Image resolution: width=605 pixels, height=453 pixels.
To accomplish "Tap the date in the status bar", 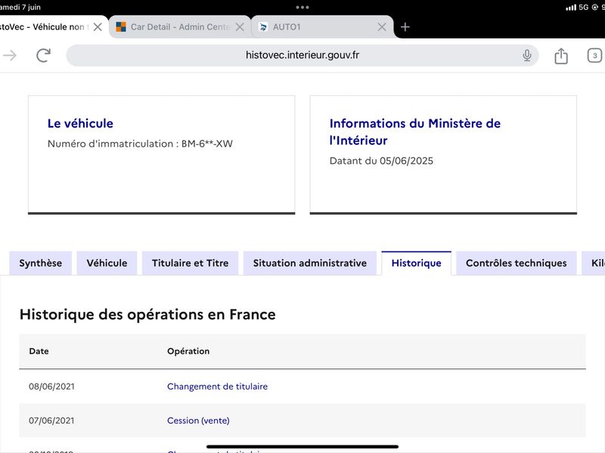I will click(20, 8).
